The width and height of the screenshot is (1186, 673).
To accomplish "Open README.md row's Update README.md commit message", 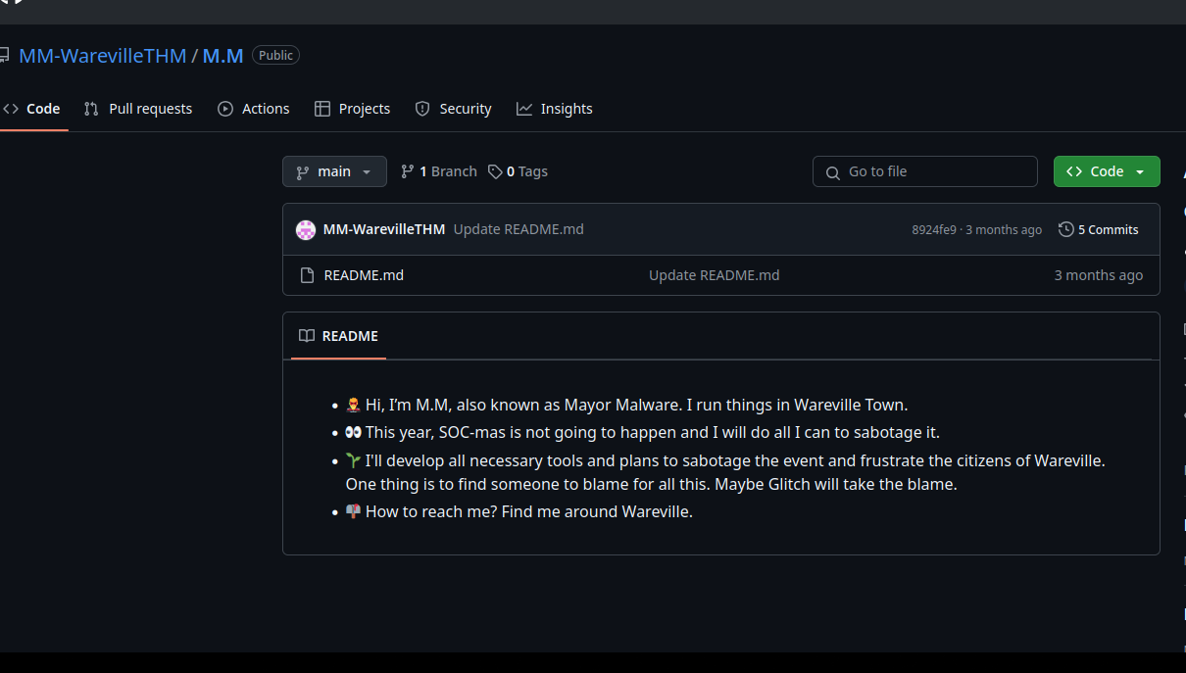I will (715, 275).
